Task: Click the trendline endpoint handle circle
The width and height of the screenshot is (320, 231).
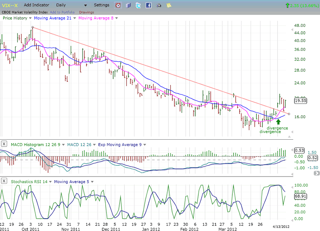Action: [x=289, y=114]
